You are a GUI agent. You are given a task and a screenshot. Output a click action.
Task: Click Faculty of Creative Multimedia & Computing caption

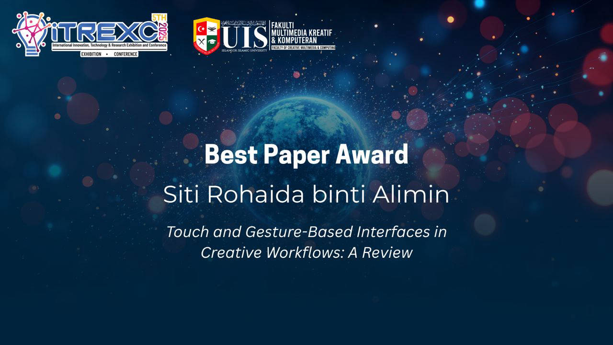click(303, 48)
